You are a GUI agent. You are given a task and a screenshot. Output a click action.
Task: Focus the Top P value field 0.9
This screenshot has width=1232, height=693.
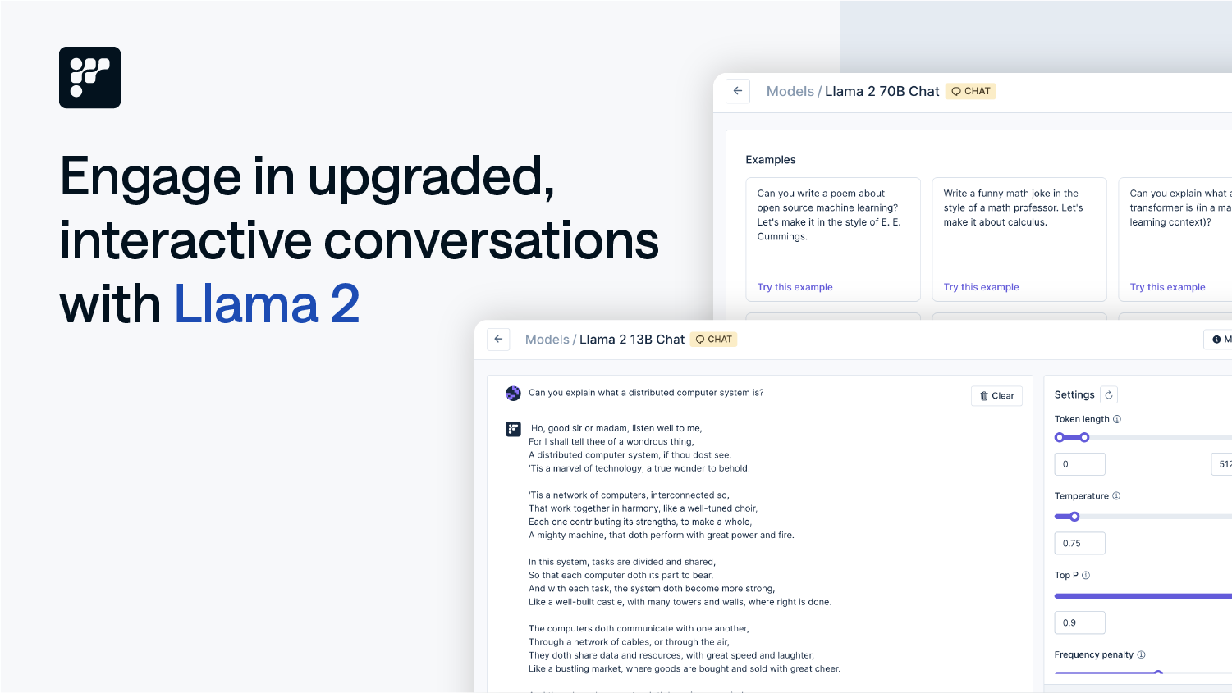coord(1080,622)
